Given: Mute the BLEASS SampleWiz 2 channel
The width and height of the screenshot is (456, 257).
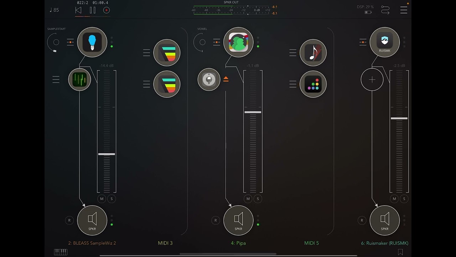Looking at the screenshot, I should [102, 199].
